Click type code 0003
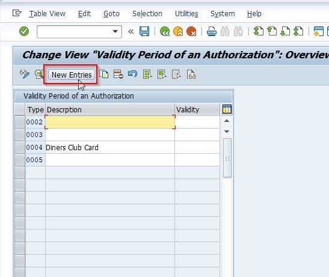329x277 pixels. click(34, 135)
